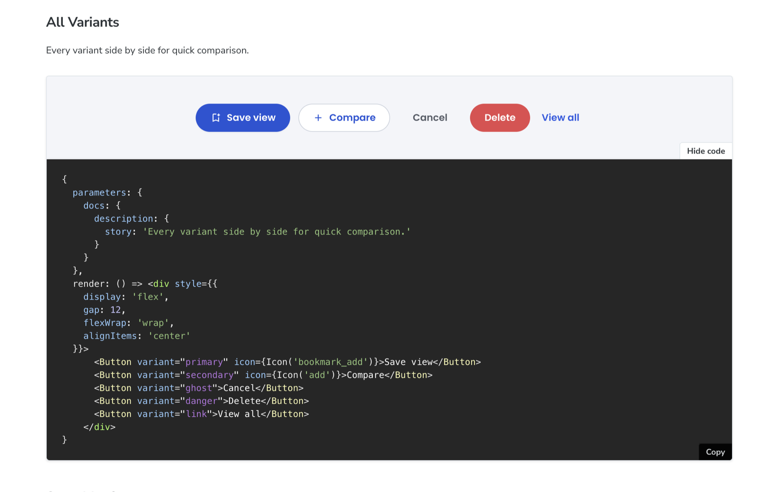Click the "display: 'flex'," code line
This screenshot has height=492, width=776.
[x=126, y=297]
